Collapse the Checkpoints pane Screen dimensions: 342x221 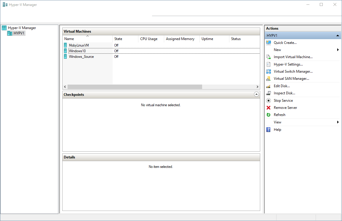coord(257,94)
